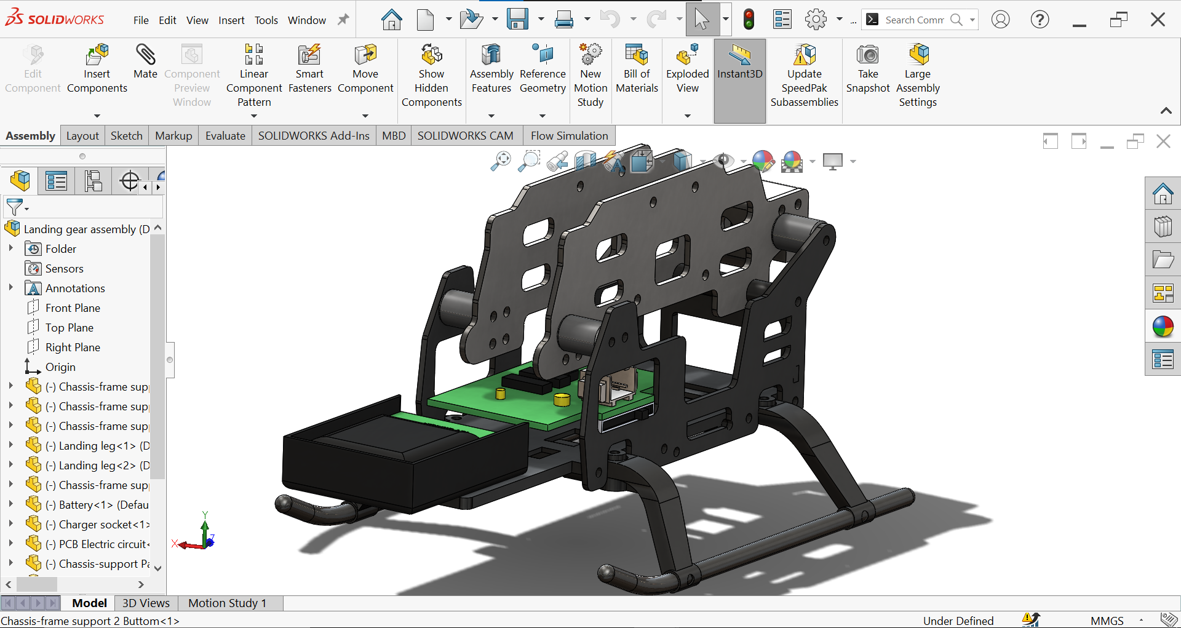This screenshot has width=1181, height=628.
Task: Click the Display Style cube icon
Action: [682, 161]
